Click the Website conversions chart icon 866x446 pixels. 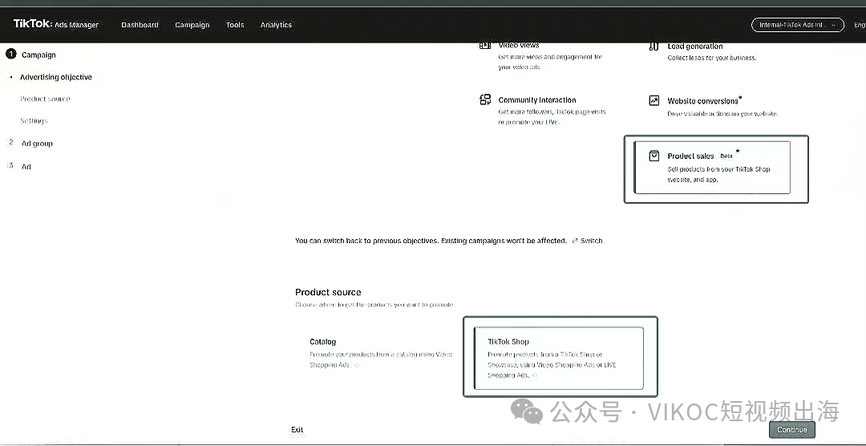pos(654,100)
